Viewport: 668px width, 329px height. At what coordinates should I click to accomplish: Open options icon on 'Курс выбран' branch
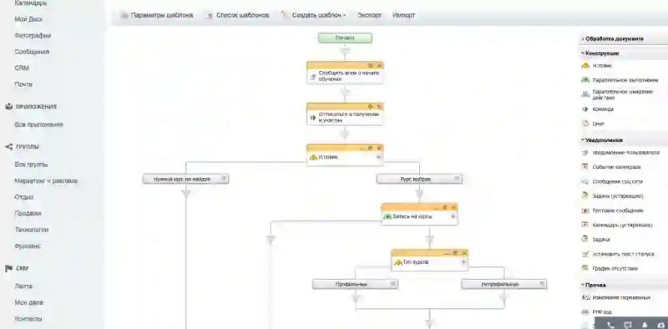coord(457,179)
